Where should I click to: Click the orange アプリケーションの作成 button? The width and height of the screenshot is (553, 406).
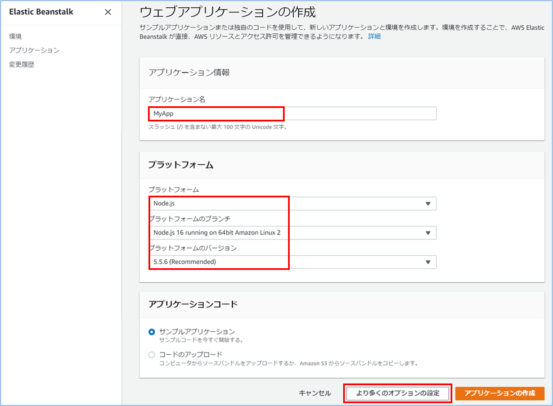tap(502, 393)
